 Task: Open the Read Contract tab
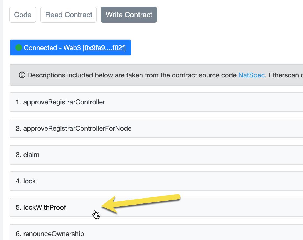pyautogui.click(x=69, y=15)
